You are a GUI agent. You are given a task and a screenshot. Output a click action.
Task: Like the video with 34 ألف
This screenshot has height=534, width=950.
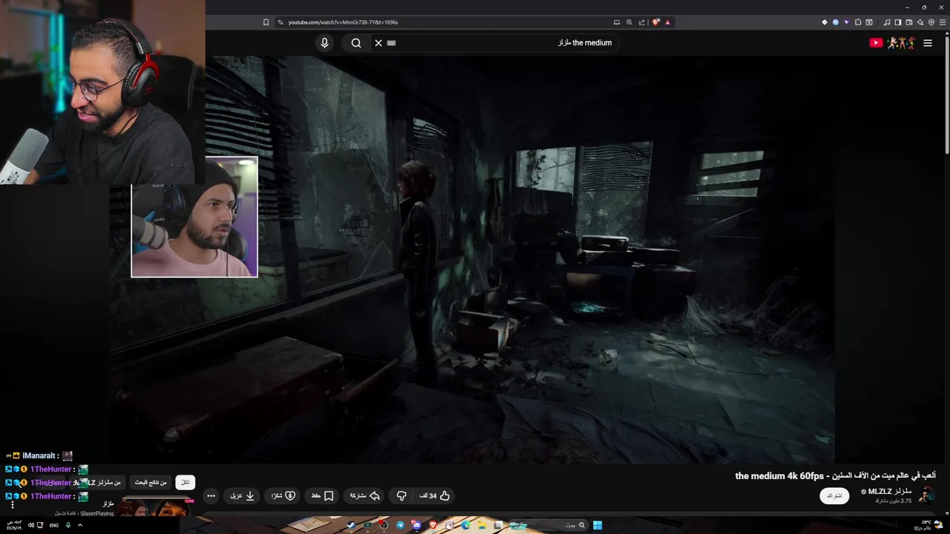[435, 496]
